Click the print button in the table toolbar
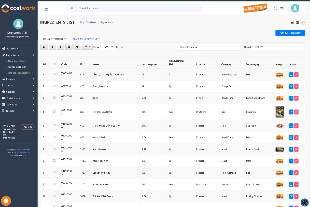The image size is (310, 207). [77, 47]
